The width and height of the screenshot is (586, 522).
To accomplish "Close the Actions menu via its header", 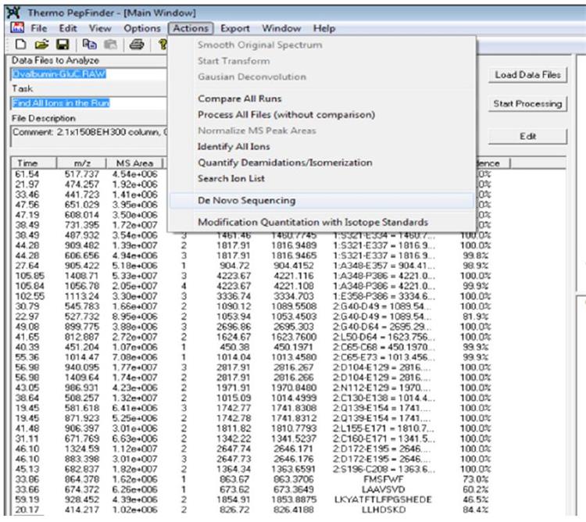I will coord(191,28).
